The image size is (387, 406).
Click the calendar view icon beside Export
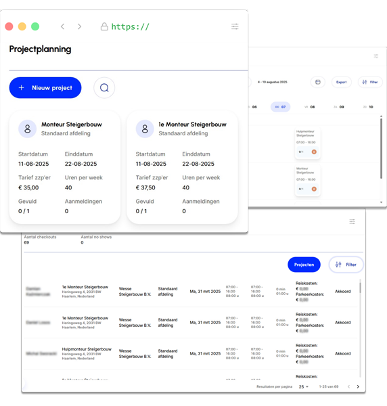[x=317, y=82]
